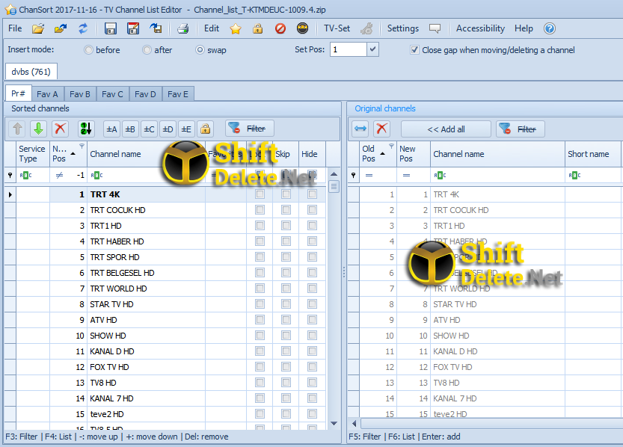Viewport: 623px width, 447px height.
Task: Click the Set Pos input field
Action: coord(348,49)
